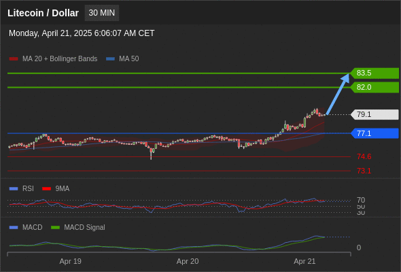Toggle the 9MA legend entry
This screenshot has height=272, width=401.
(56, 189)
